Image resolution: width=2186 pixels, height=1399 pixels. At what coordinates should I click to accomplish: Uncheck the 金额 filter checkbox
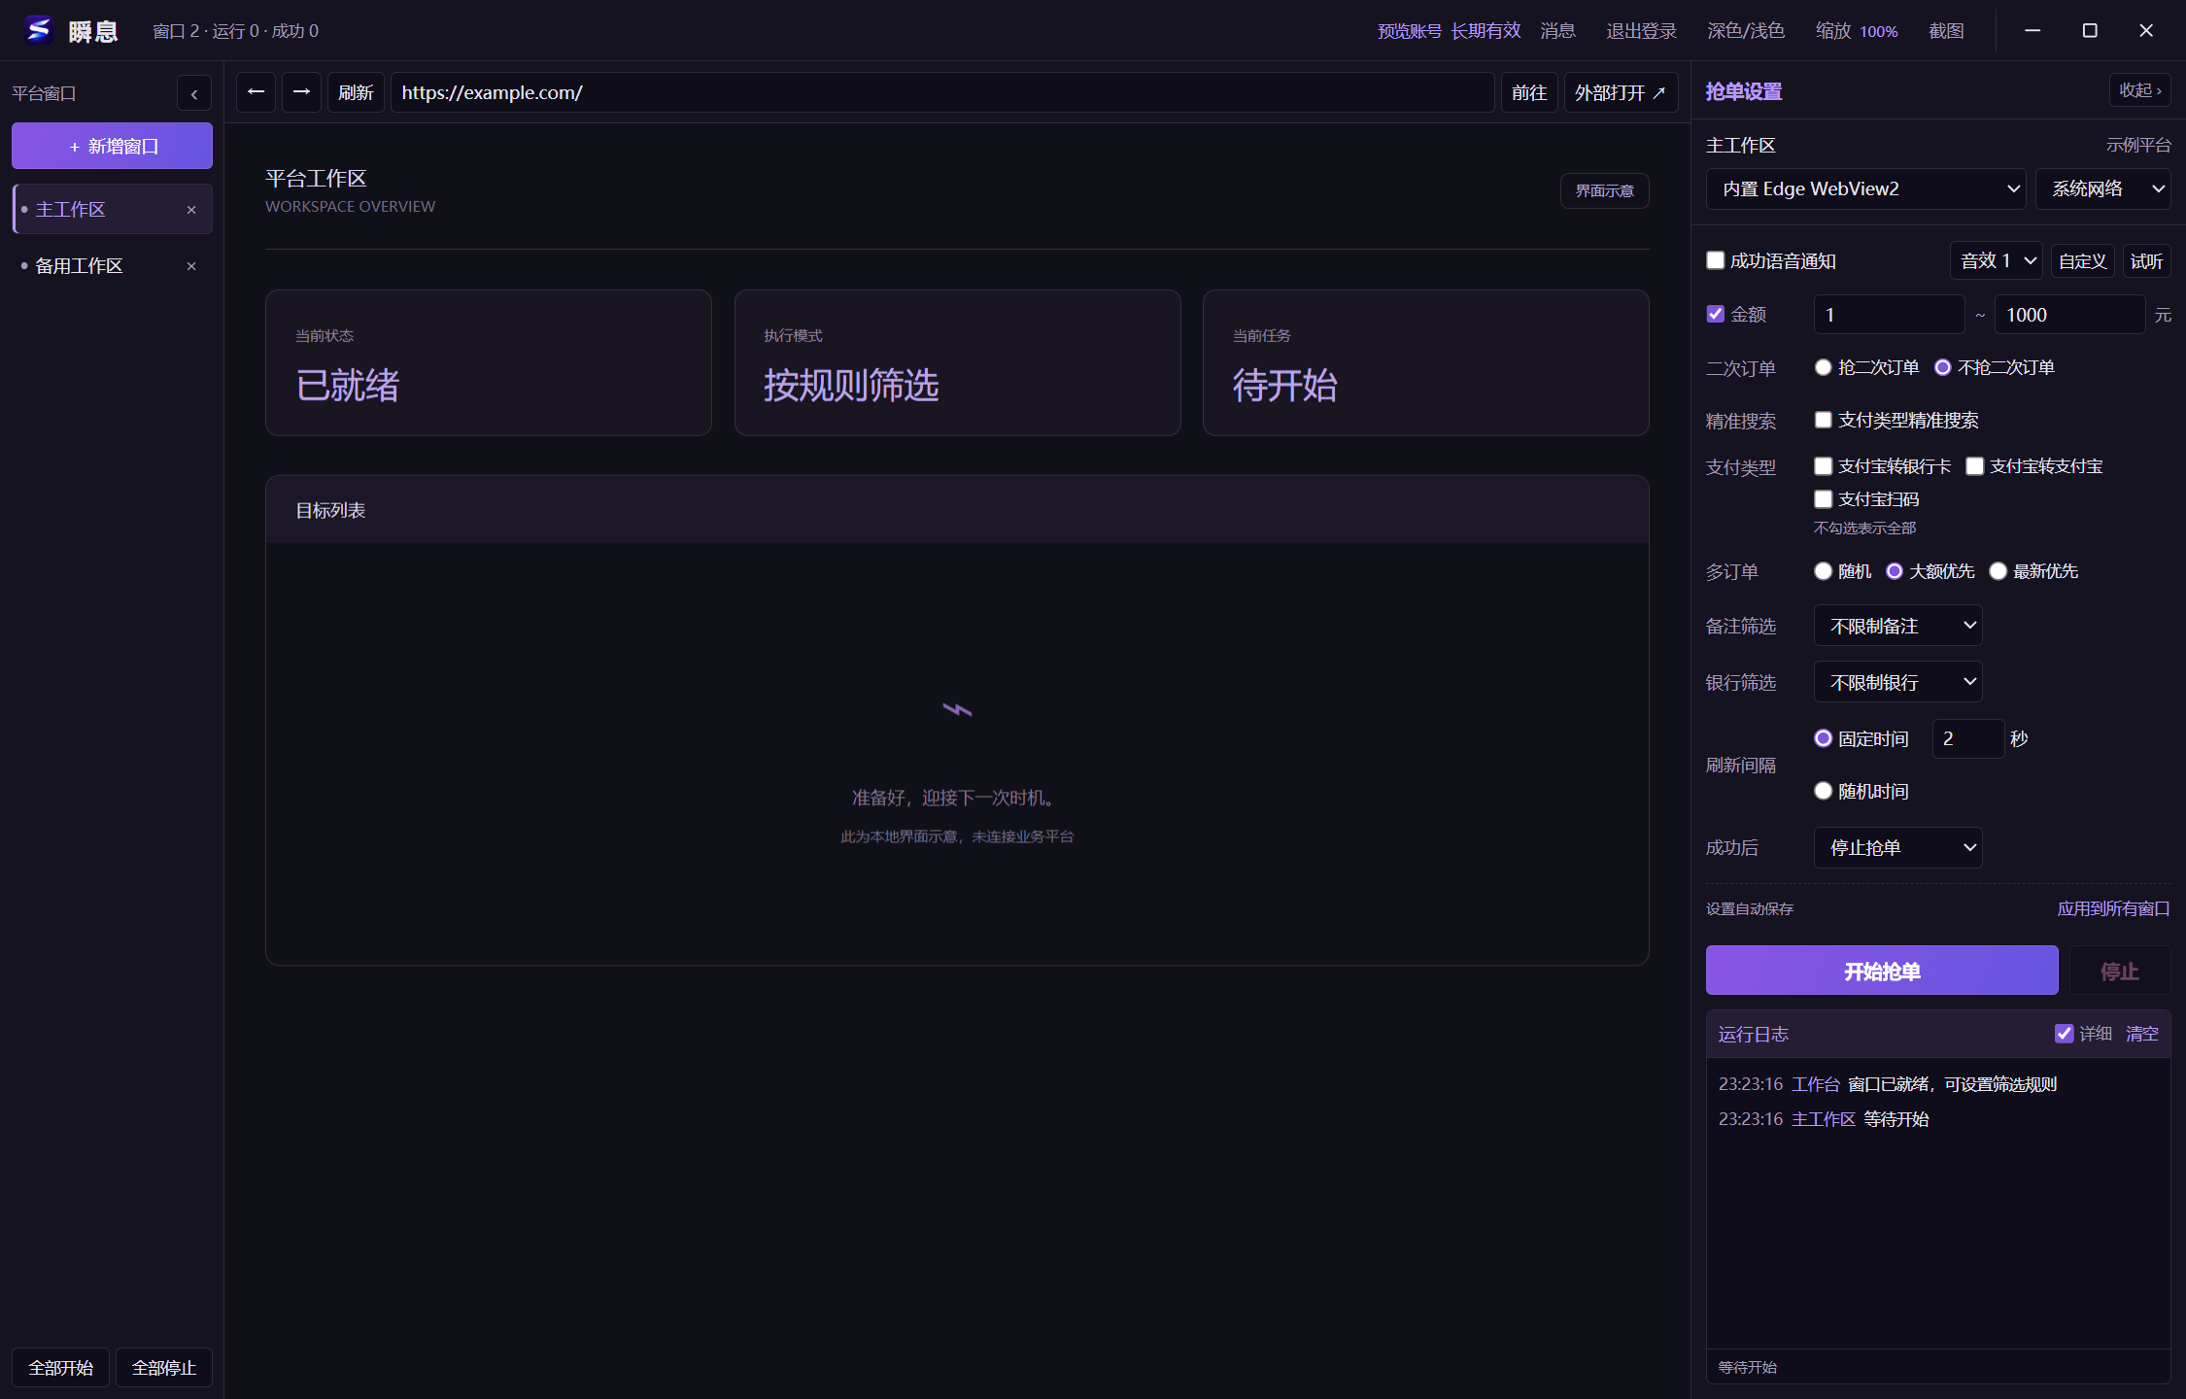click(x=1716, y=314)
